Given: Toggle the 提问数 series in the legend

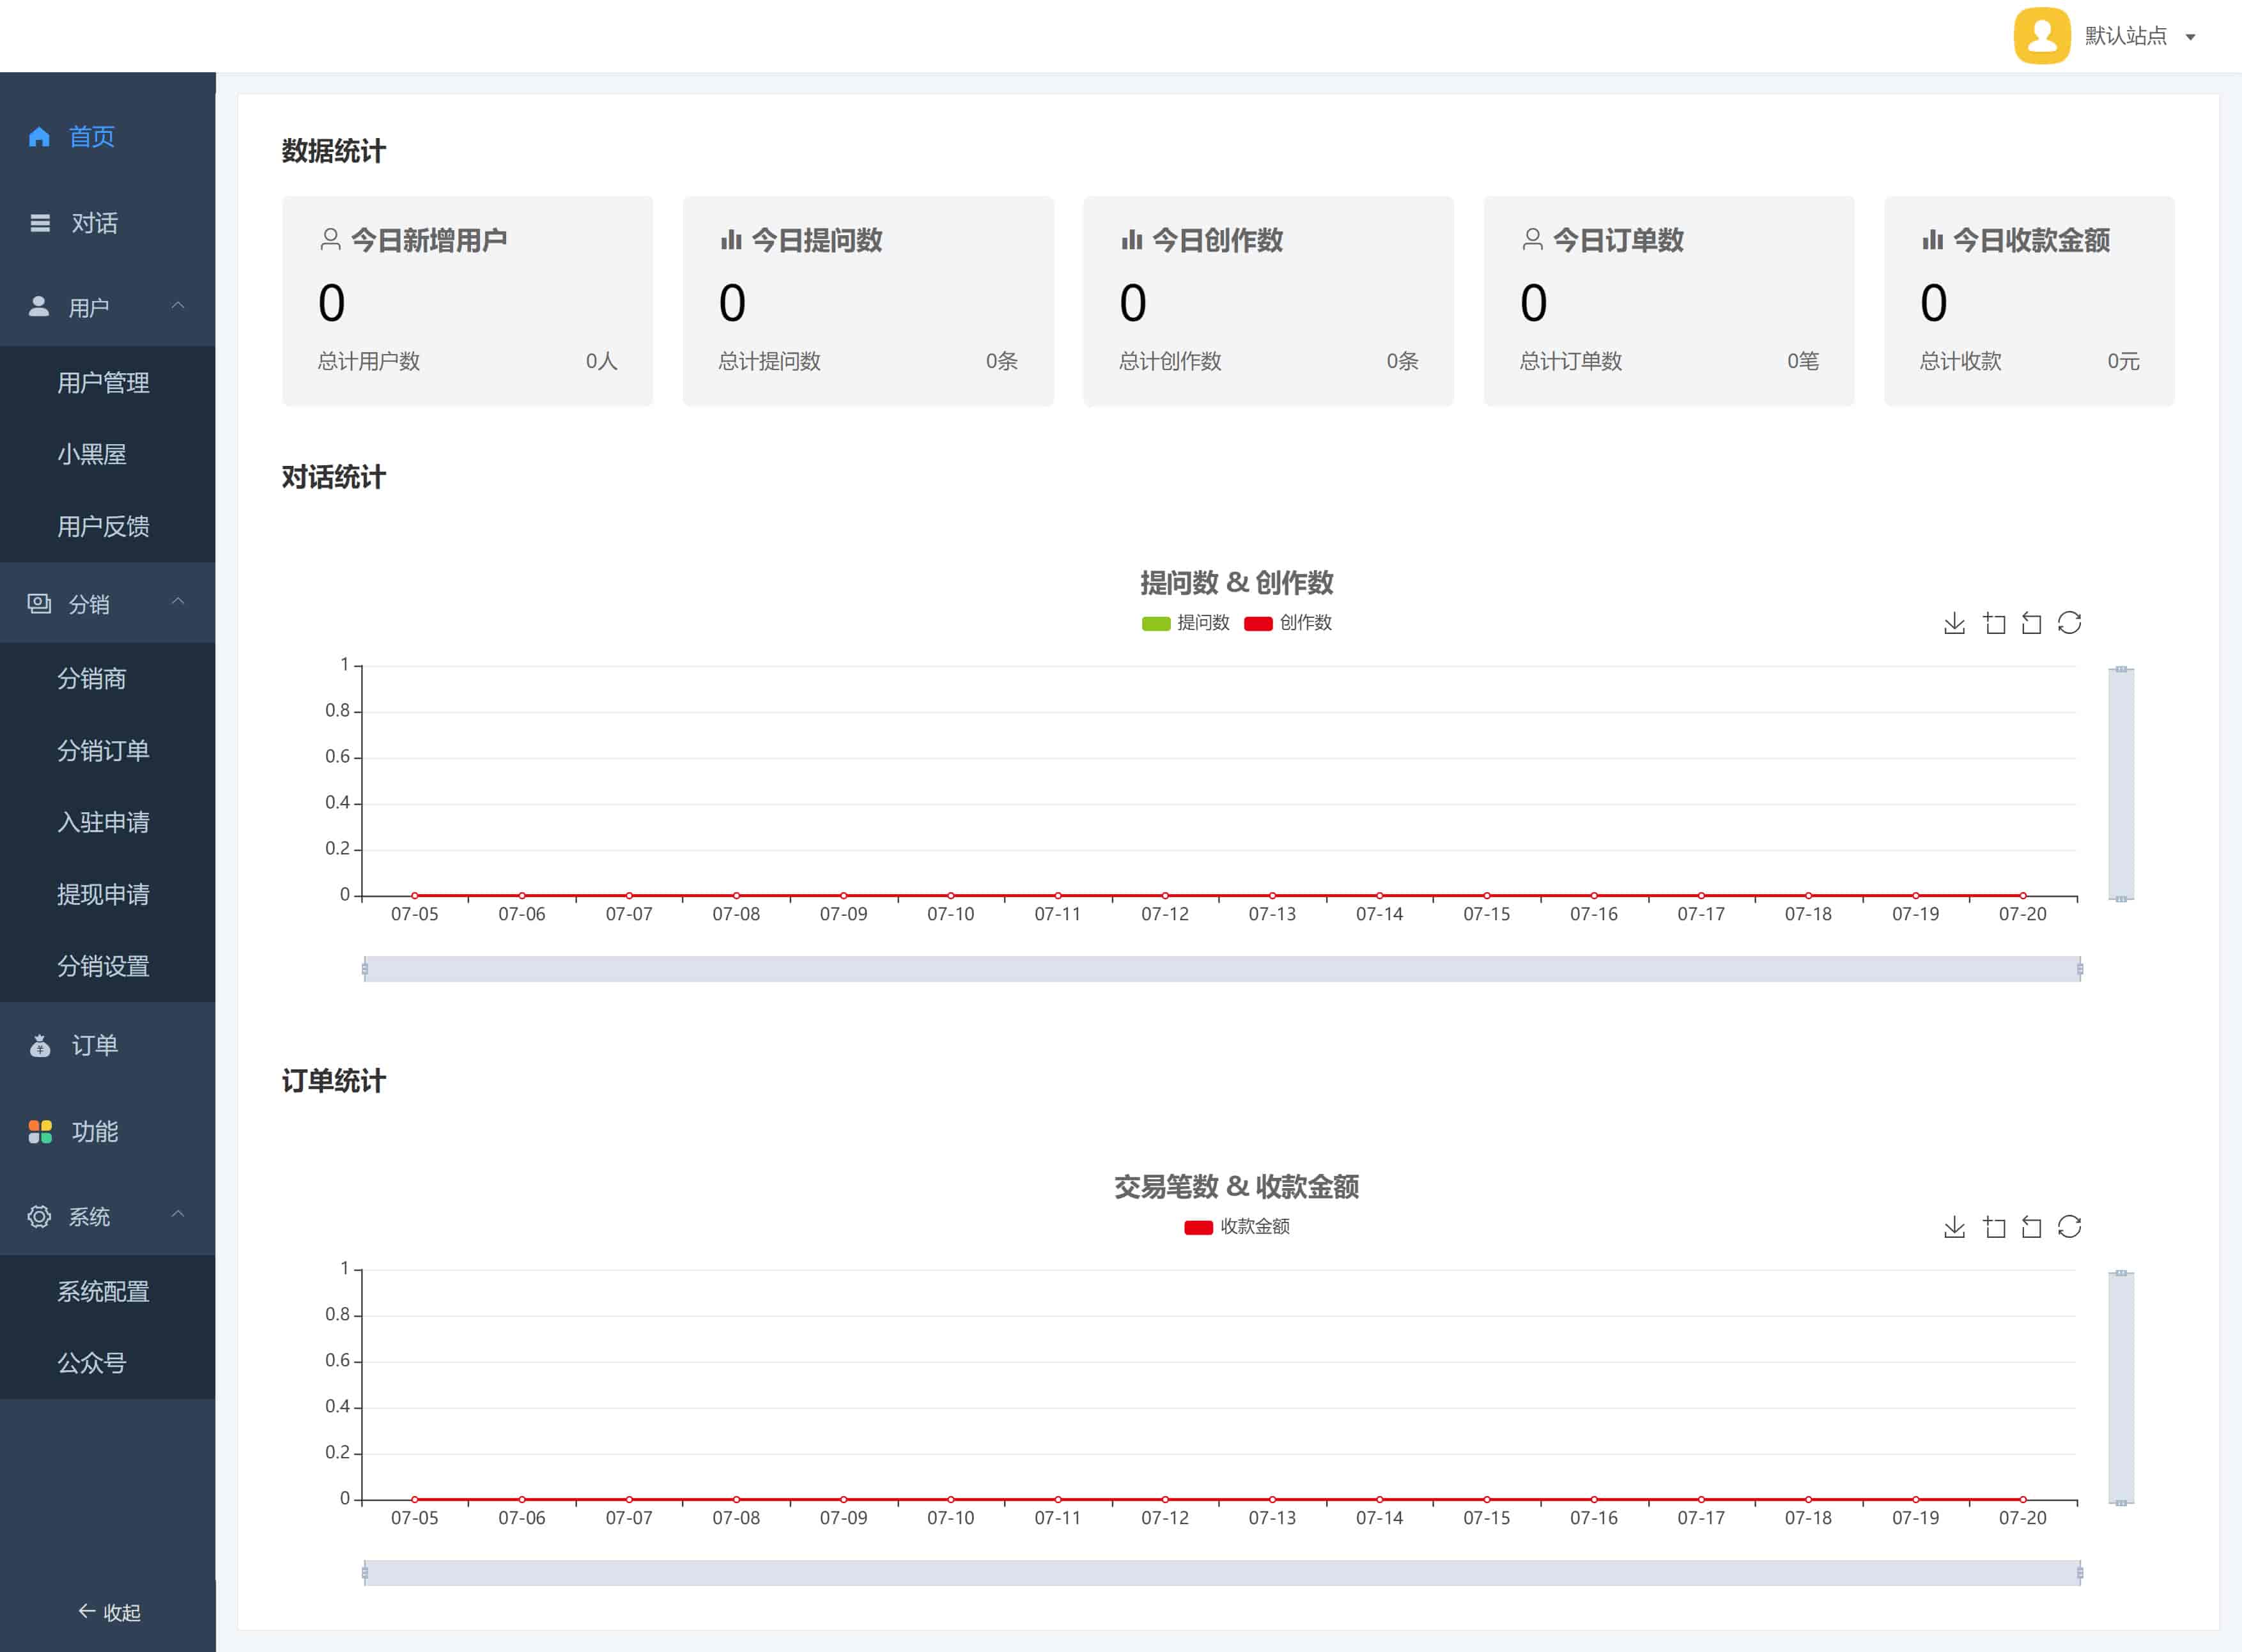Looking at the screenshot, I should pos(1185,623).
